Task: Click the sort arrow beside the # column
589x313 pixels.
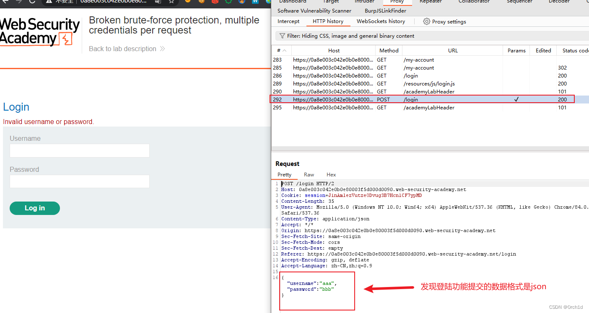Action: click(284, 51)
